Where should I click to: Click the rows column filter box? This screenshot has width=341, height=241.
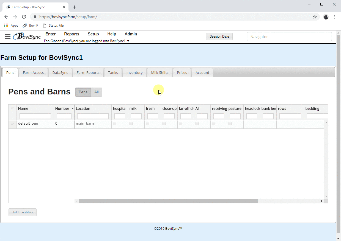tap(290, 116)
